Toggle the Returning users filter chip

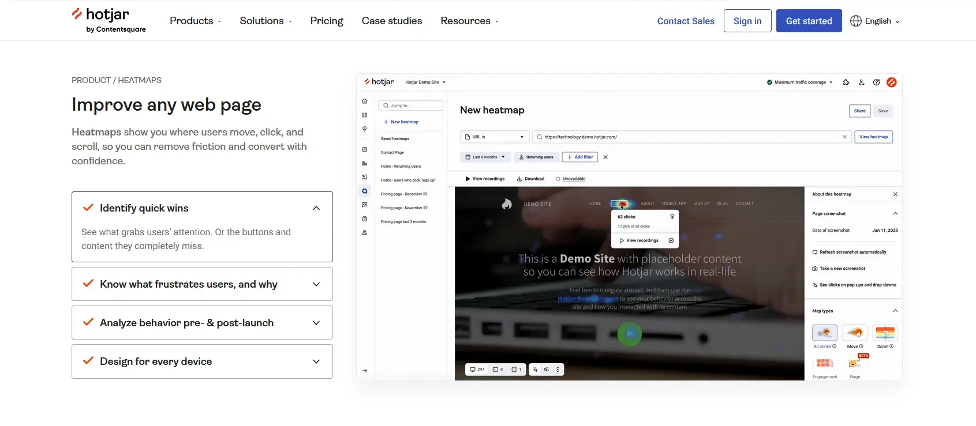(x=536, y=157)
